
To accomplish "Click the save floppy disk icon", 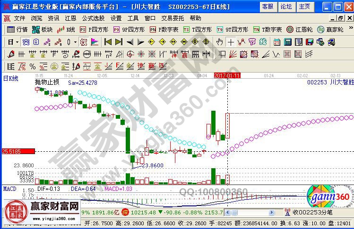I will pos(310,41).
